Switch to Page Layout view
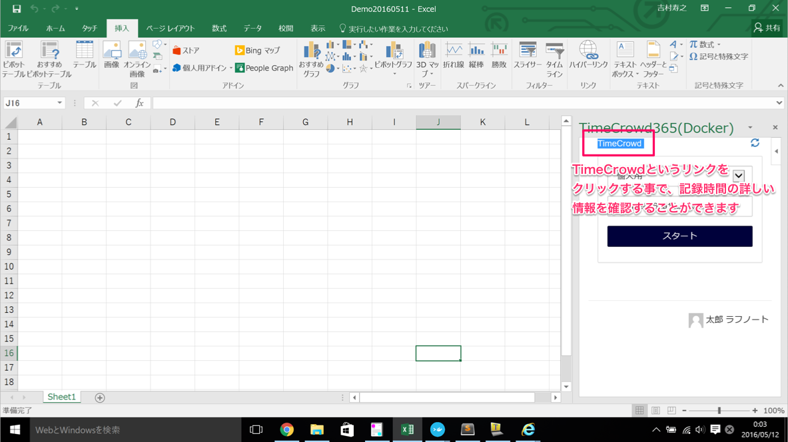Image resolution: width=788 pixels, height=442 pixels. (x=655, y=410)
